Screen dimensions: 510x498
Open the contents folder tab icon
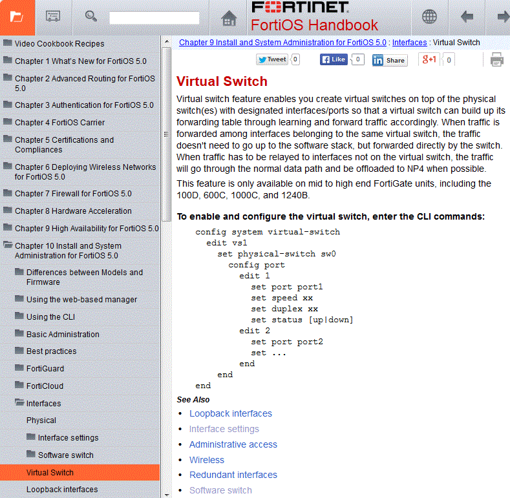(17, 17)
